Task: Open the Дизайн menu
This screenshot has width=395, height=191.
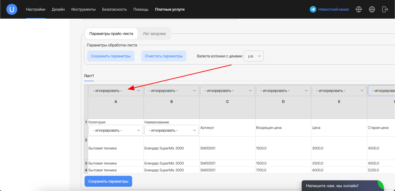Action: point(58,9)
